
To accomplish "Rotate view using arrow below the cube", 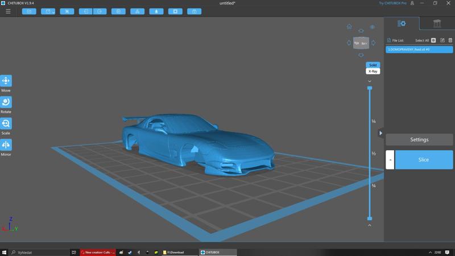I will point(361,55).
